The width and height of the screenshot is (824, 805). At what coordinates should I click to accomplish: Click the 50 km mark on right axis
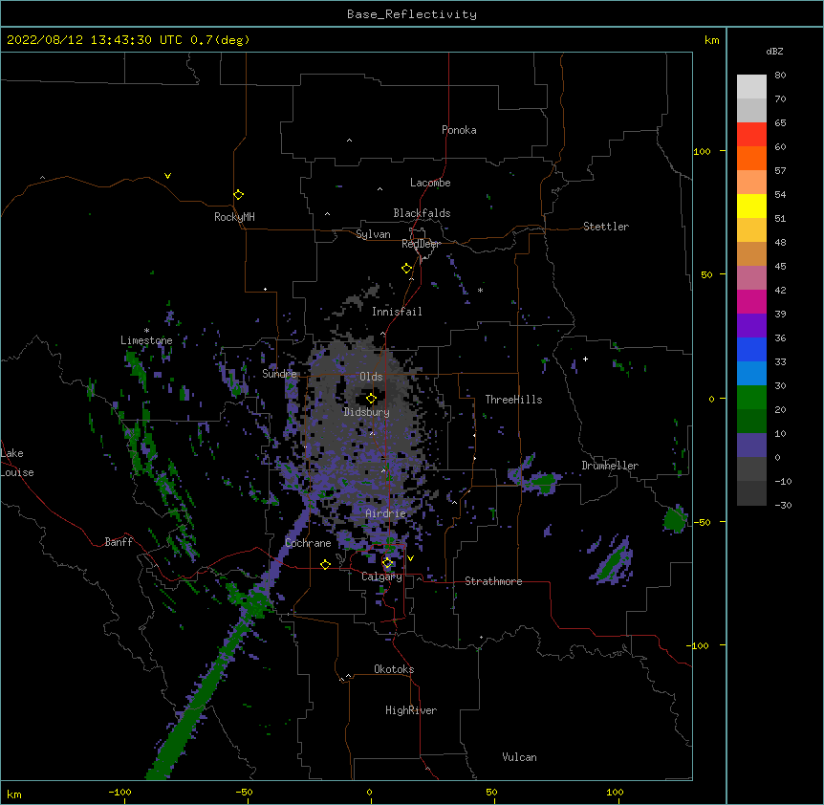click(x=706, y=274)
